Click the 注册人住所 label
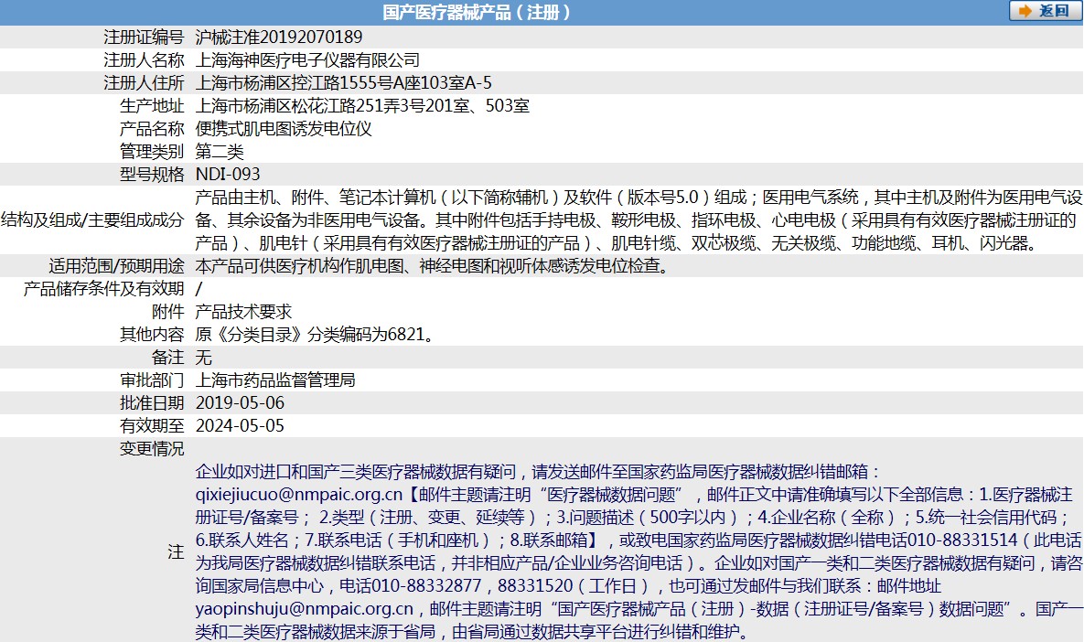Screen dimensions: 1084x642 144,83
